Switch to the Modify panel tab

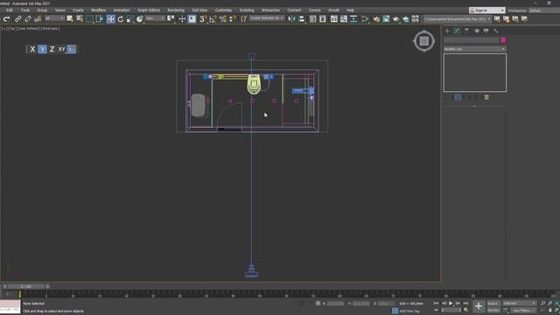457,31
